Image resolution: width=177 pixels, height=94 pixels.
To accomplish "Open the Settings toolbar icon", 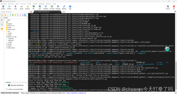I will (64, 7).
